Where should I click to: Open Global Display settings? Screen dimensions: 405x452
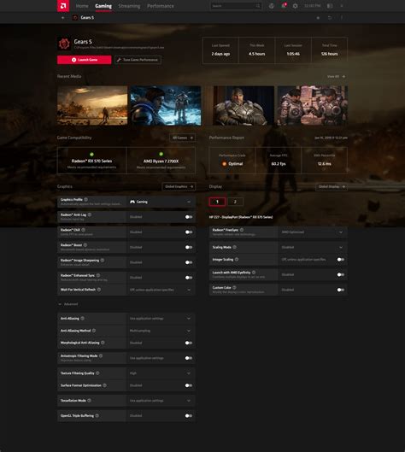tap(332, 186)
